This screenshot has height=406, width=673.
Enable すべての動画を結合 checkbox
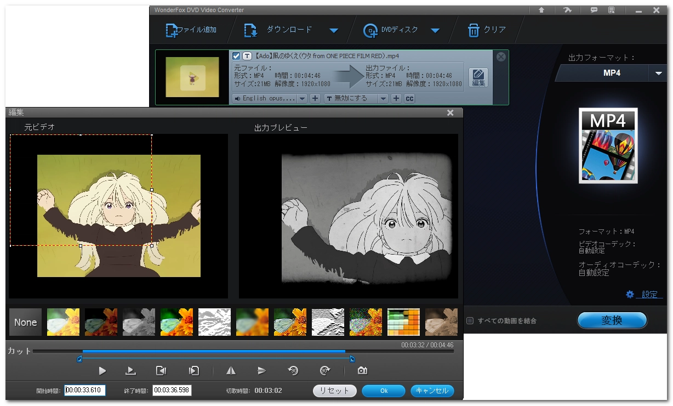click(470, 321)
